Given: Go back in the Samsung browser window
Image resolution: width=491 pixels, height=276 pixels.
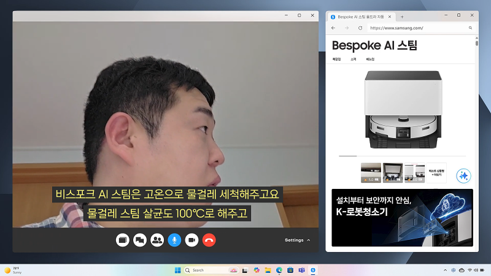Looking at the screenshot, I should coord(333,28).
